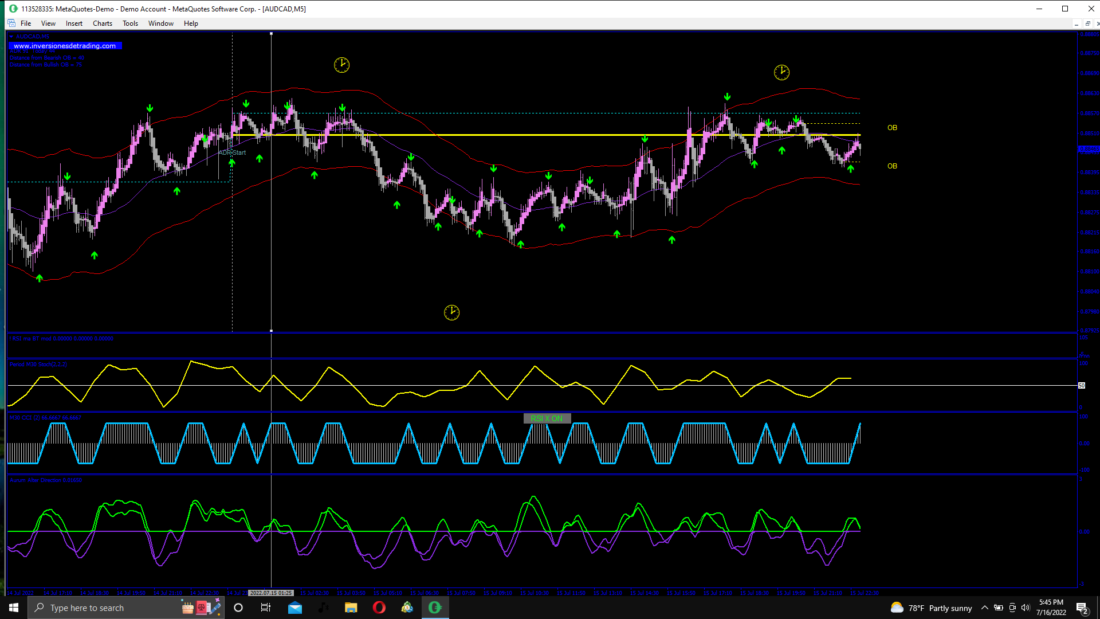Show hidden system tray icons chevron
This screenshot has height=619, width=1100.
click(984, 608)
